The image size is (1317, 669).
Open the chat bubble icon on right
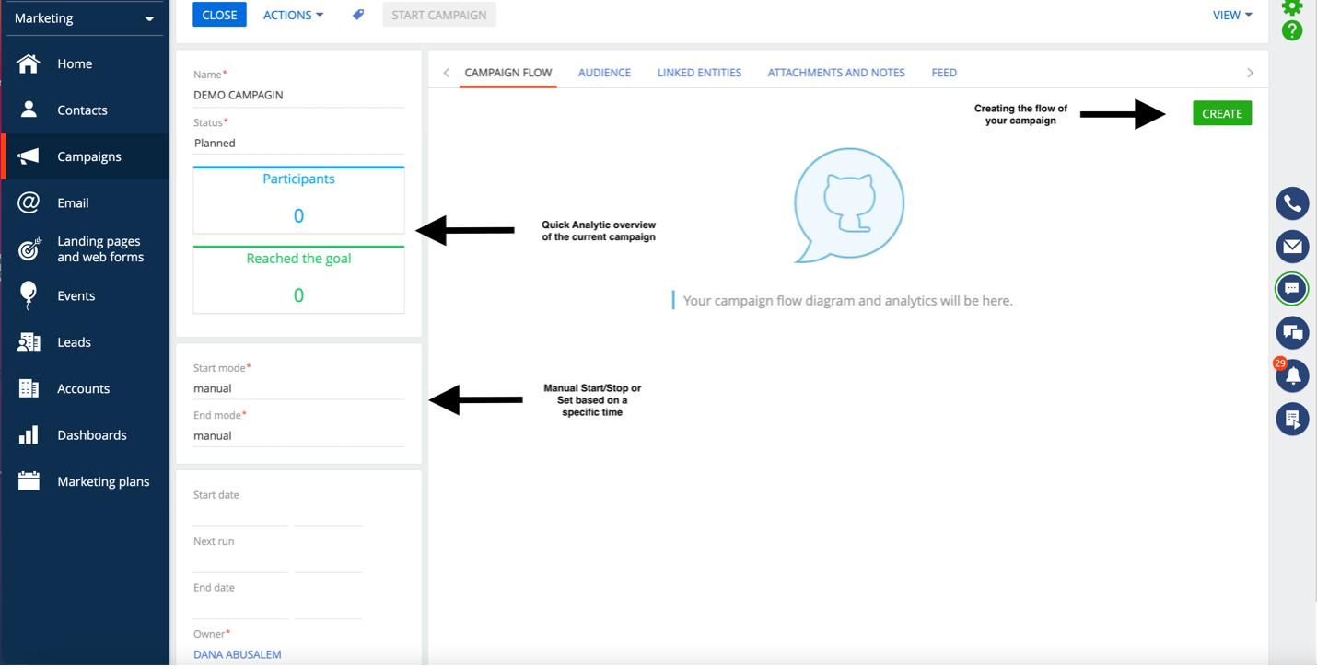[1292, 289]
